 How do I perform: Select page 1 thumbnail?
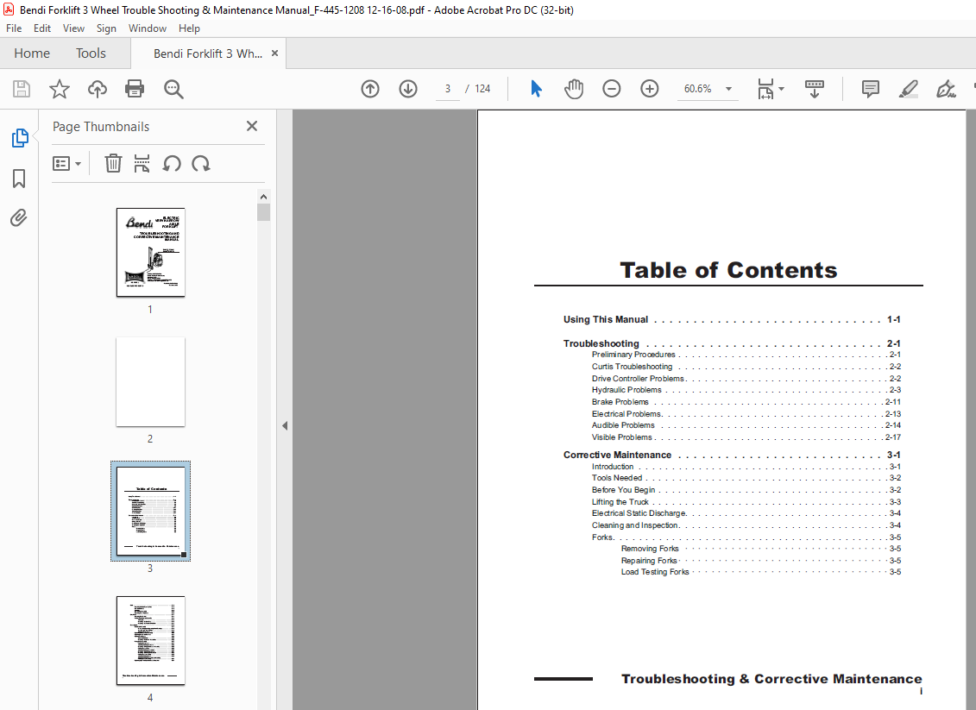point(151,252)
